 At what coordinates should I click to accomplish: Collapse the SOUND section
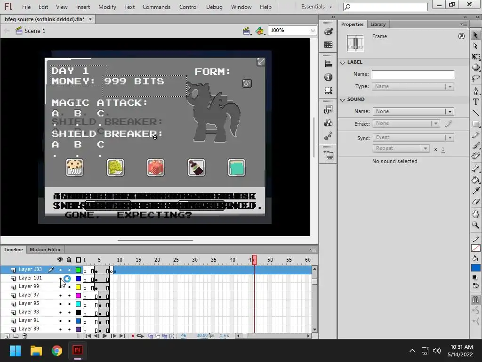(x=343, y=100)
